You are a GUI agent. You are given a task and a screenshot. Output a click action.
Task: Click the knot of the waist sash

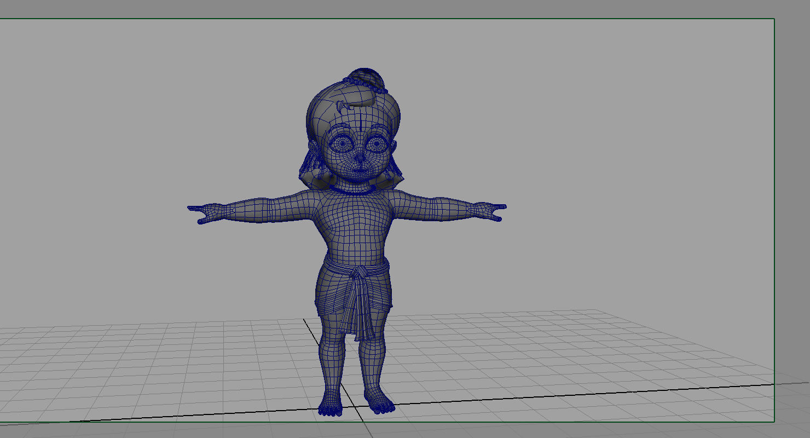(x=359, y=273)
